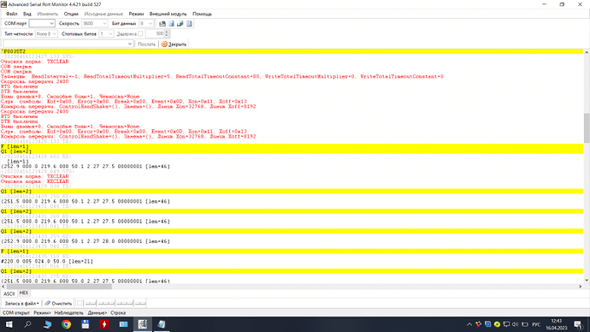Switch to the ASCII tab
Image resolution: width=590 pixels, height=332 pixels.
(9, 293)
